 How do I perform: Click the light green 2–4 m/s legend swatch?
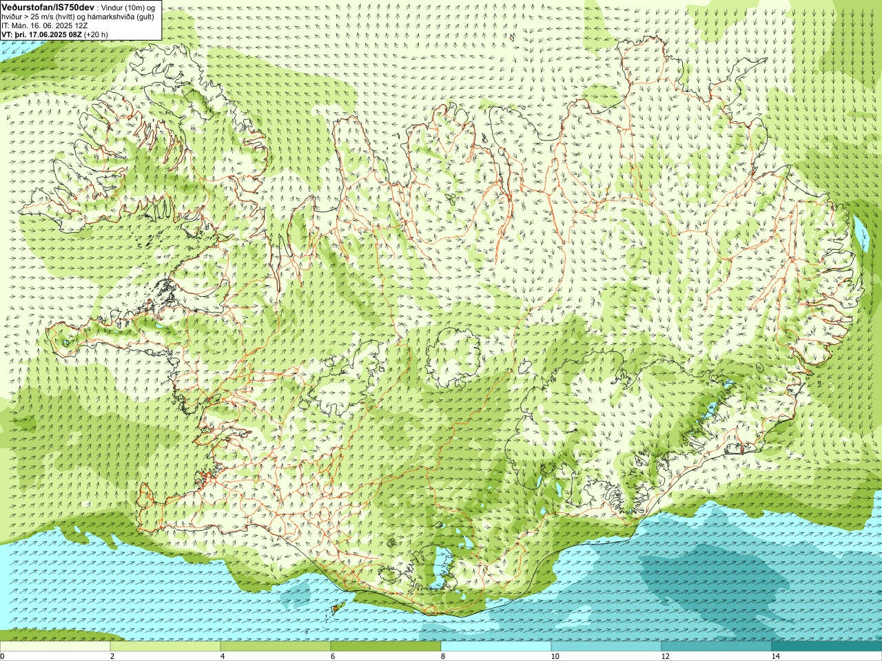click(165, 647)
